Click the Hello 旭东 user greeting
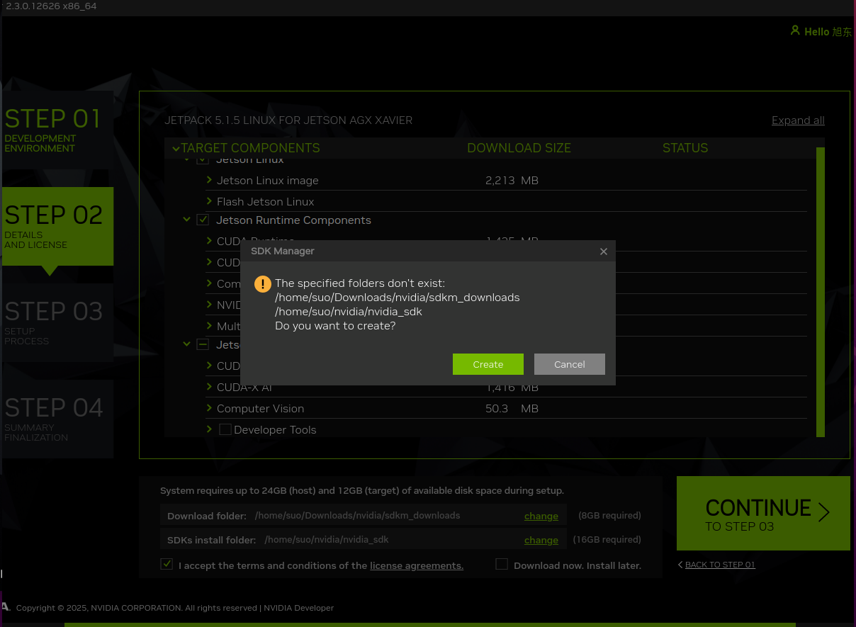This screenshot has height=627, width=856. [x=828, y=31]
